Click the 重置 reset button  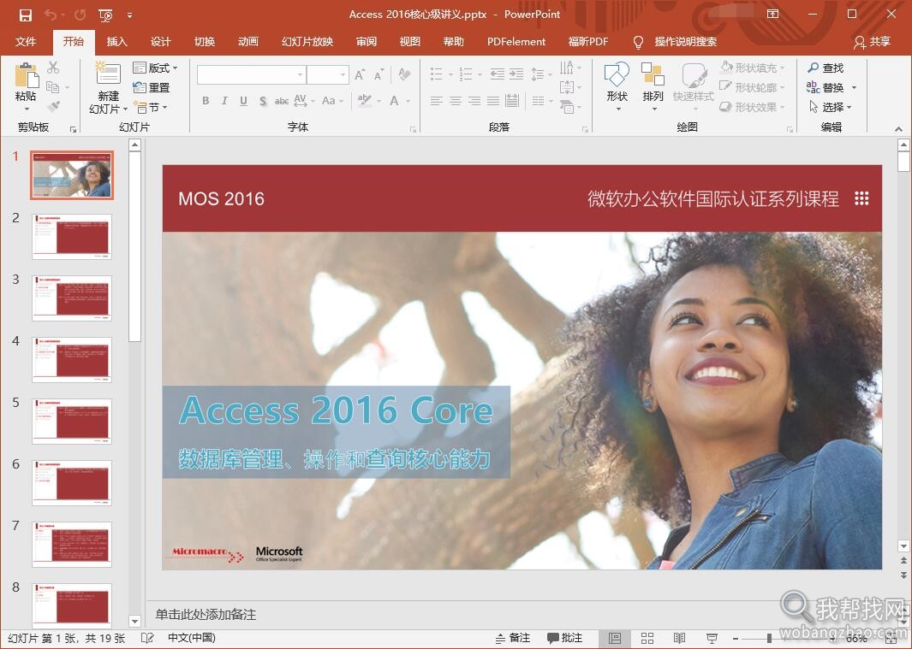pyautogui.click(x=152, y=88)
